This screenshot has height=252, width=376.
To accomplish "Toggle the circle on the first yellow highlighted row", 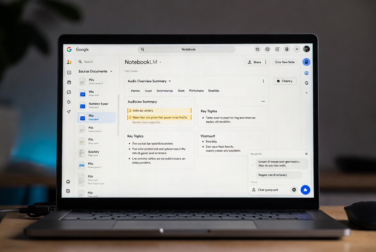I will click(130, 111).
